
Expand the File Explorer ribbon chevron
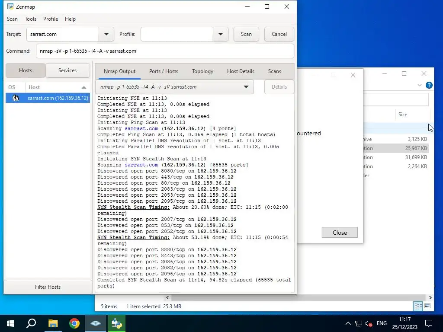(420, 85)
